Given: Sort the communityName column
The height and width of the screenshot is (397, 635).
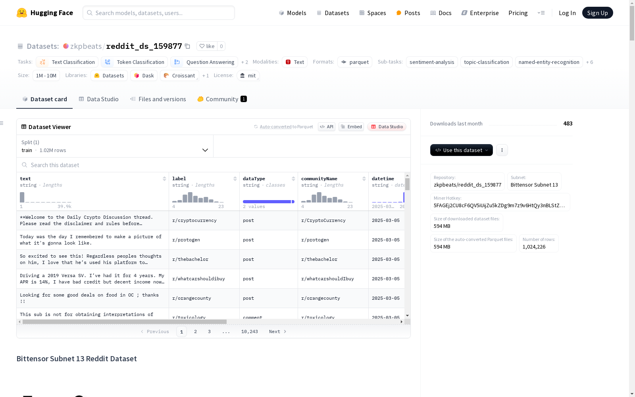Looking at the screenshot, I should 364,179.
